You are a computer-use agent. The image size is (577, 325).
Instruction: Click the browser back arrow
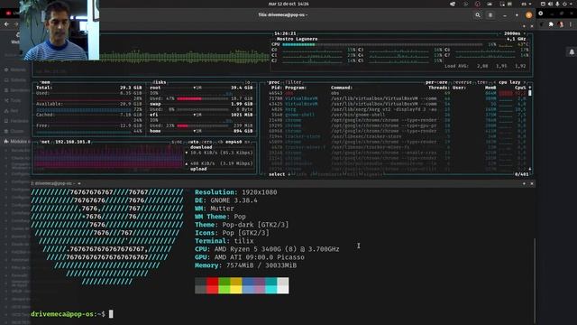6,24
